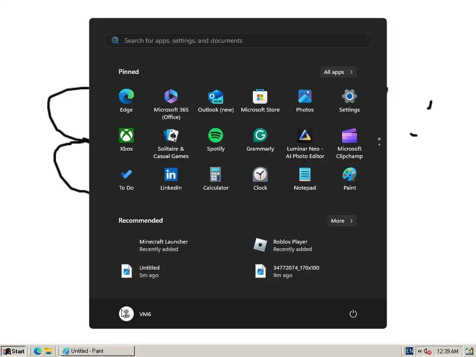Image resolution: width=476 pixels, height=357 pixels.
Task: Open Solitaire & Casual Games
Action: [171, 144]
